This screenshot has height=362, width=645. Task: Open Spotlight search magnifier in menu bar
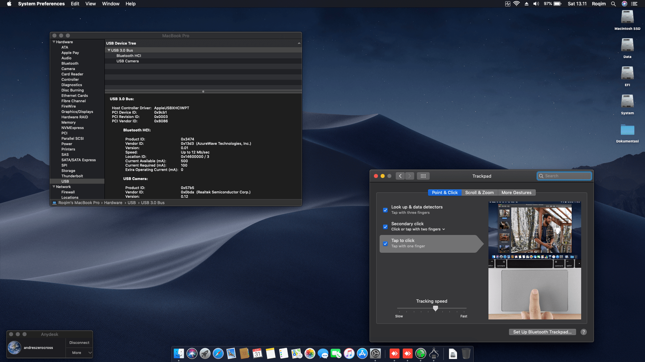pos(613,4)
